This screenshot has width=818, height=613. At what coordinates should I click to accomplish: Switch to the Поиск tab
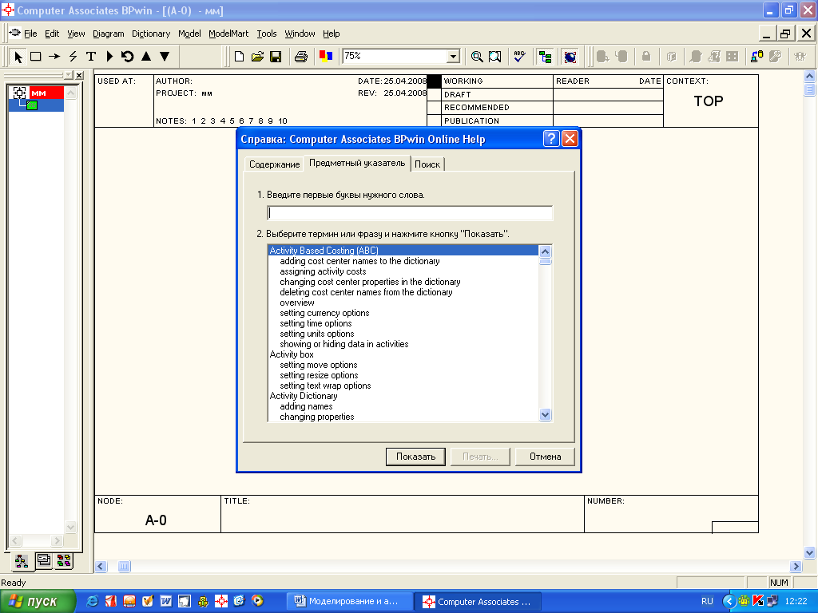point(427,164)
